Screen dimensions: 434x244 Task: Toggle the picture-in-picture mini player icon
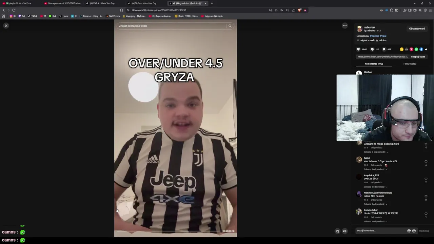[337, 231]
